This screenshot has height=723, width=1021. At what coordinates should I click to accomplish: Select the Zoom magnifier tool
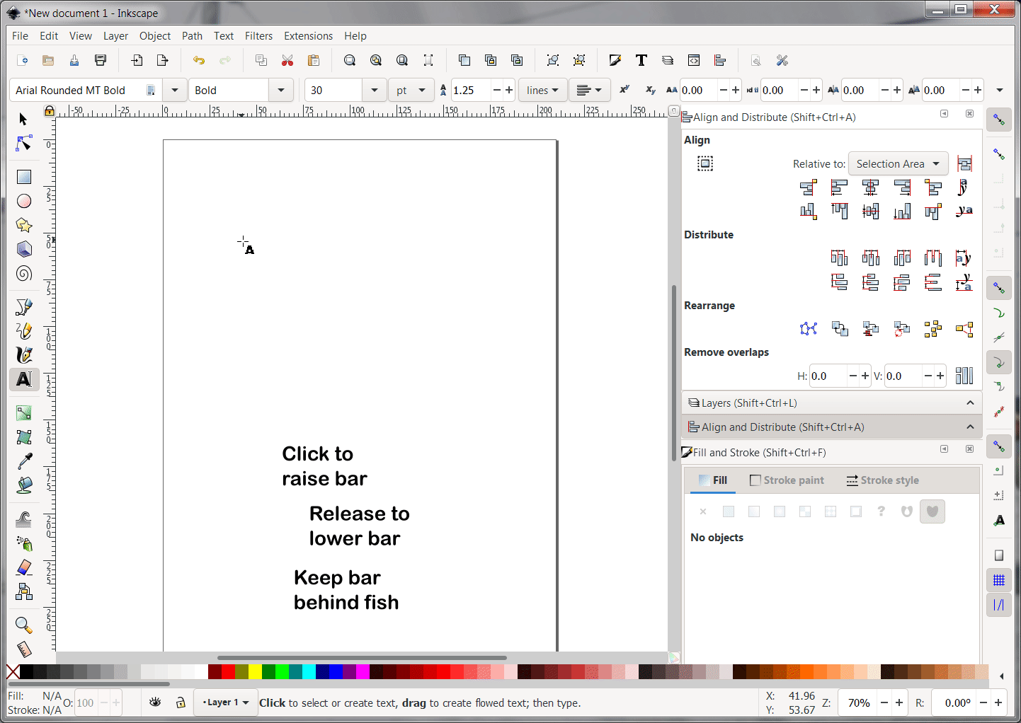click(x=24, y=625)
